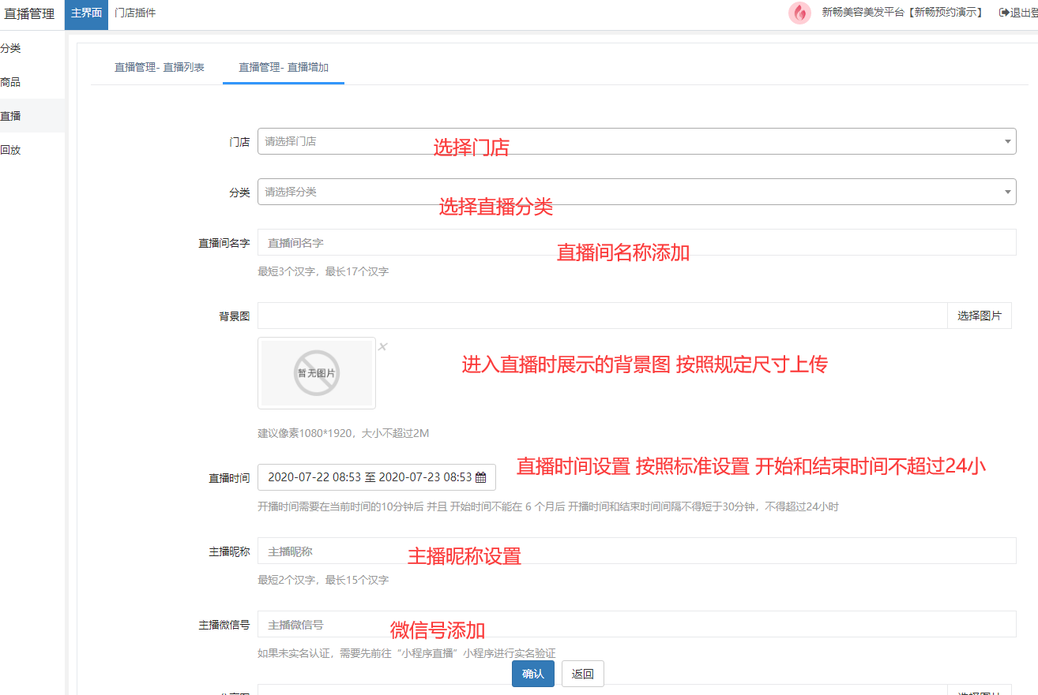
Task: Click the 最短3个汉字 hint text
Action: 323,271
